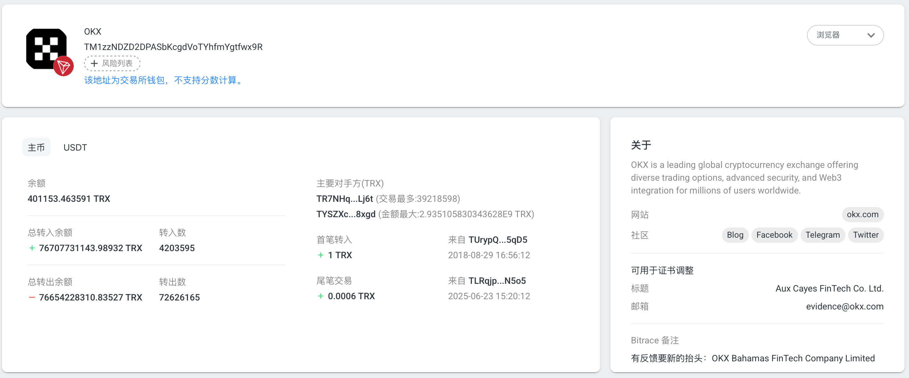909x378 pixels.
Task: Open first transfer sender TUrypQ...5qD5
Action: click(x=497, y=240)
